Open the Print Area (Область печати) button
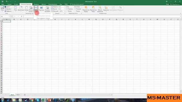Viewport: 182px width, 102px height. pyautogui.click(x=31, y=9)
